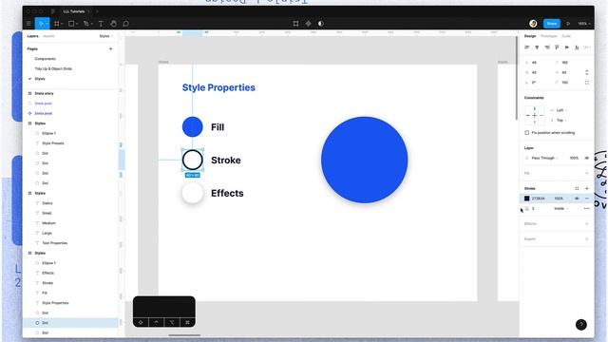Click the white Effects dot on canvas
608x342 pixels.
coord(192,193)
